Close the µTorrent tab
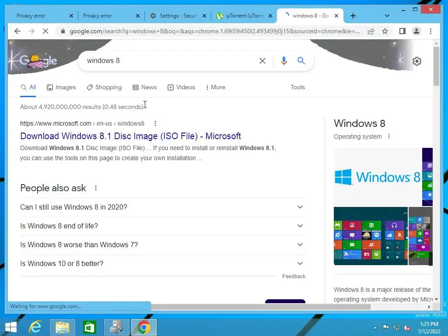448x336 pixels. tap(270, 16)
